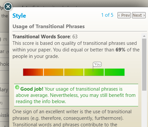Click the bright green final bar segment
Screen dimensions: 148x127
pos(115,72)
